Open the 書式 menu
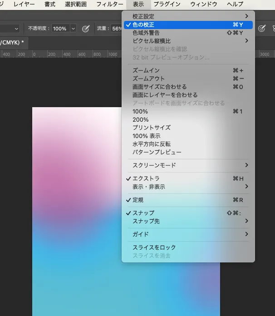The width and height of the screenshot is (275, 316). pos(50,4)
